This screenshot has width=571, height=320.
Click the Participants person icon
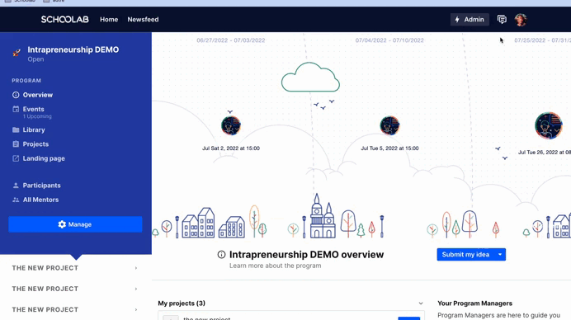pyautogui.click(x=16, y=186)
